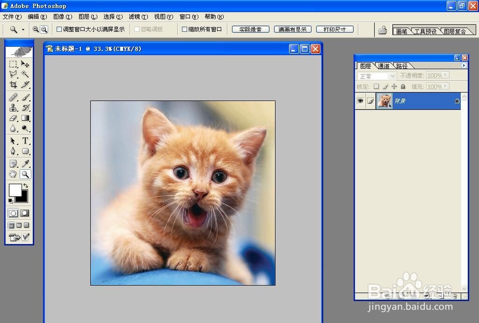Open the 滤镜 menu
The image size is (479, 323).
(138, 16)
